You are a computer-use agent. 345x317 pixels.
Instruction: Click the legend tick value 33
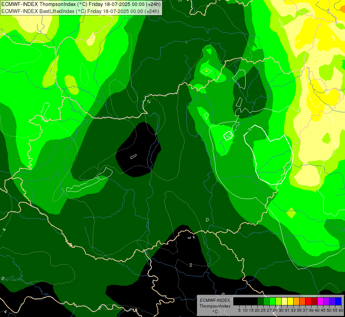293,310
